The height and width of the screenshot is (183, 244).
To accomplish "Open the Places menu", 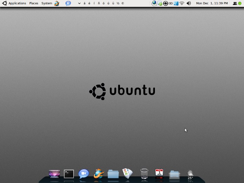I will 34,3.
